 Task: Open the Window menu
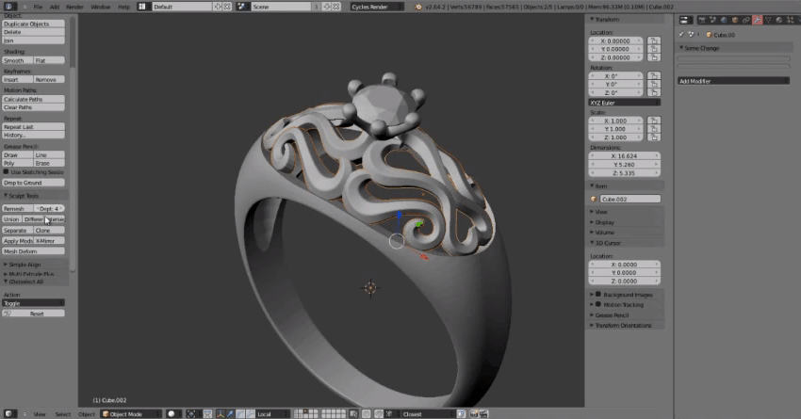pos(100,7)
